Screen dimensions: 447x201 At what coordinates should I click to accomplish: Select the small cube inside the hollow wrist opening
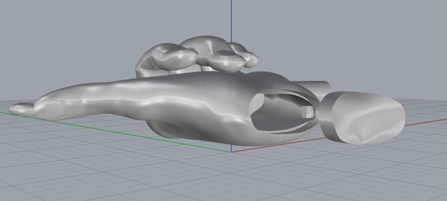pyautogui.click(x=308, y=112)
